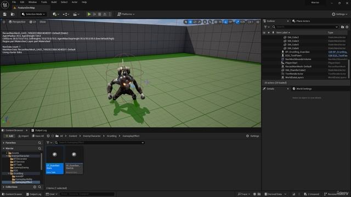Open the Build menu
Image resolution: width=351 pixels, height=197 pixels.
pyautogui.click(x=54, y=2)
